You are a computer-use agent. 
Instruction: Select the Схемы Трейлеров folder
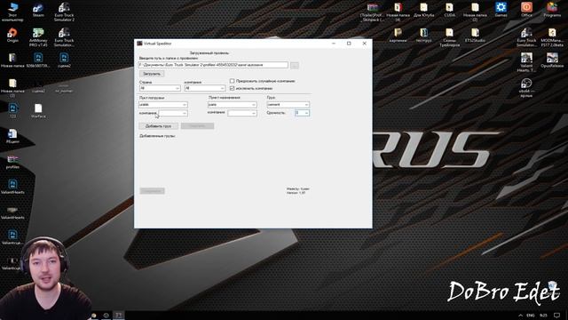click(450, 37)
